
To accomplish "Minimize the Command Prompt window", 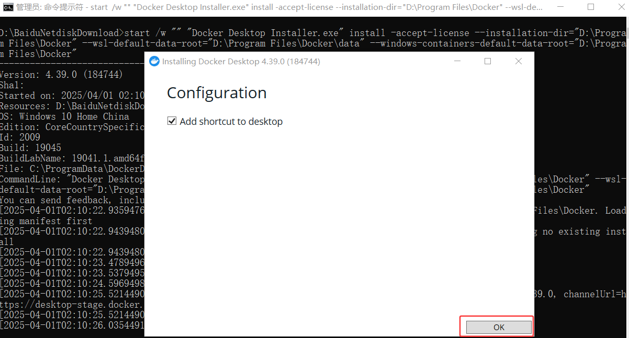I will 560,7.
